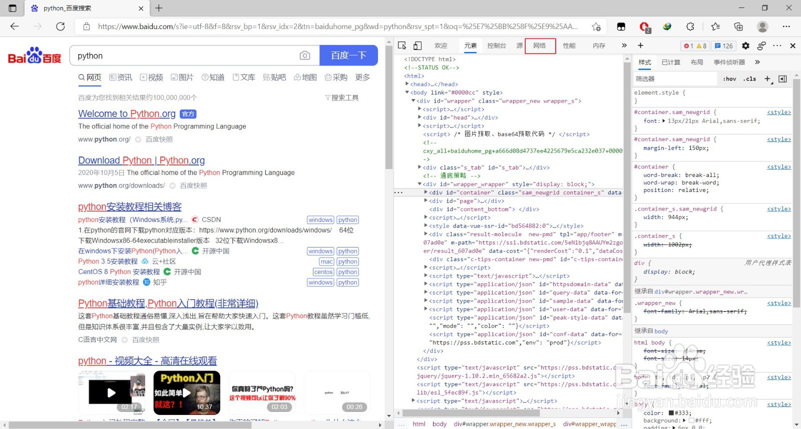
Task: Select div#wrapper breadcrumb at bottom
Action: [x=505, y=424]
